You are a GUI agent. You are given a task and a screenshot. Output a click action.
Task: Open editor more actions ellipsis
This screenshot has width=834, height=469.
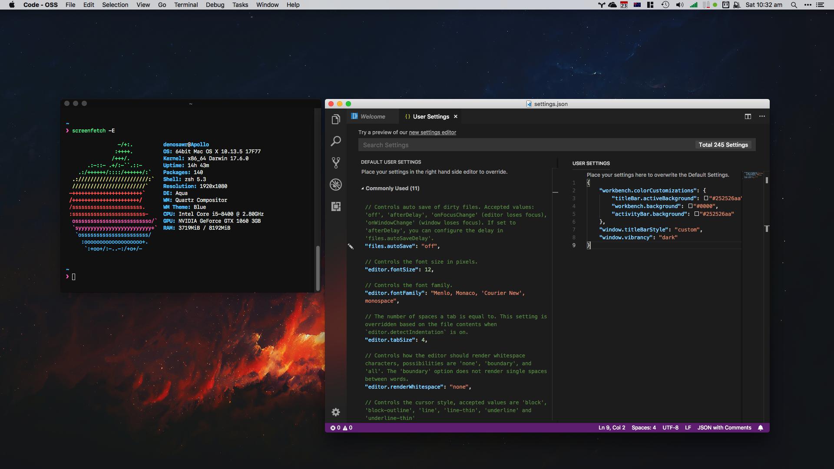(x=762, y=116)
